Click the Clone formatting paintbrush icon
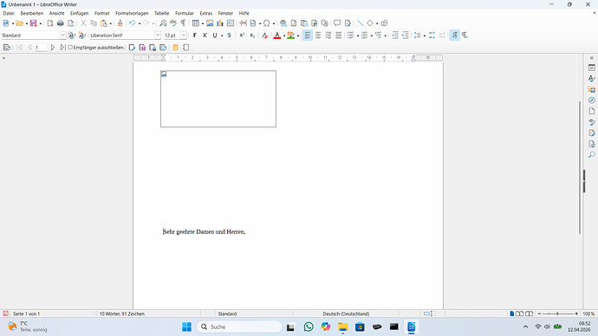This screenshot has width=598, height=336. (x=120, y=23)
